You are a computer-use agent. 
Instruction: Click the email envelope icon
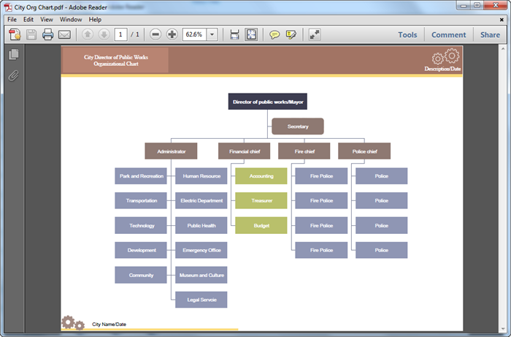point(65,34)
